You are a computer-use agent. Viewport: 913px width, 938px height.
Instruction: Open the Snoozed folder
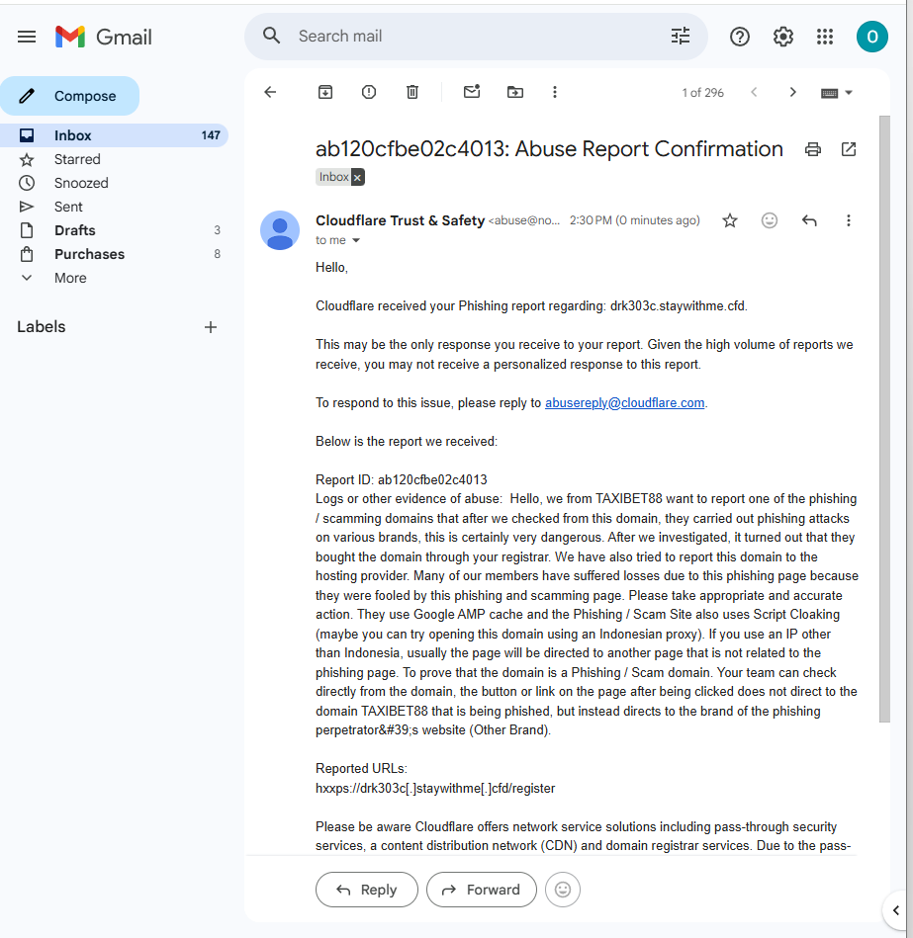(114, 183)
